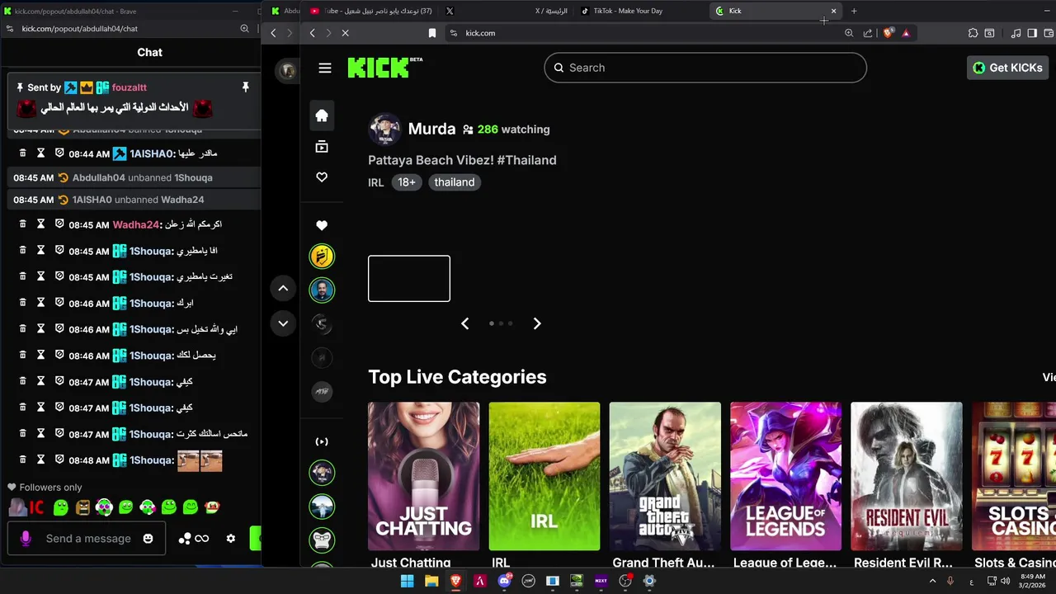Image resolution: width=1056 pixels, height=594 pixels.
Task: Click Abdullah04 in the unbanned notice
Action: pyautogui.click(x=99, y=177)
